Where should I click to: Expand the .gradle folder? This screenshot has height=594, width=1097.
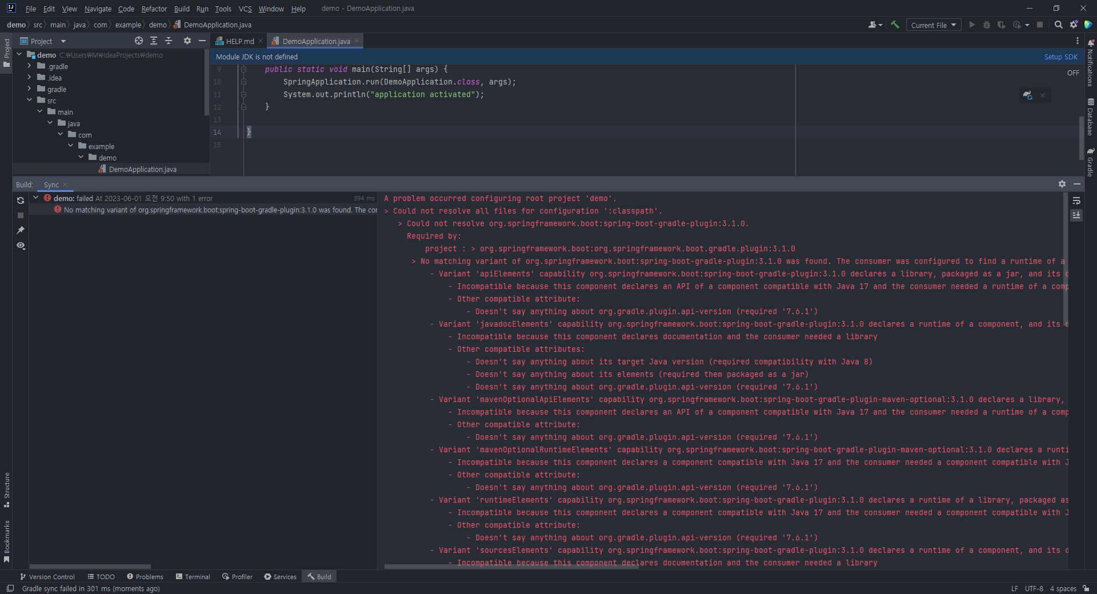click(29, 66)
